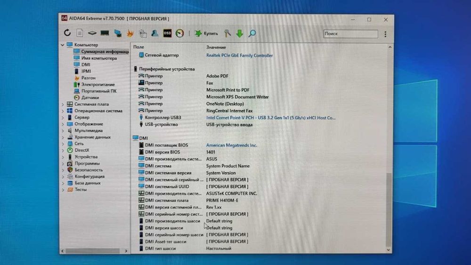Select the DMI версия BIOS row

tap(260, 152)
